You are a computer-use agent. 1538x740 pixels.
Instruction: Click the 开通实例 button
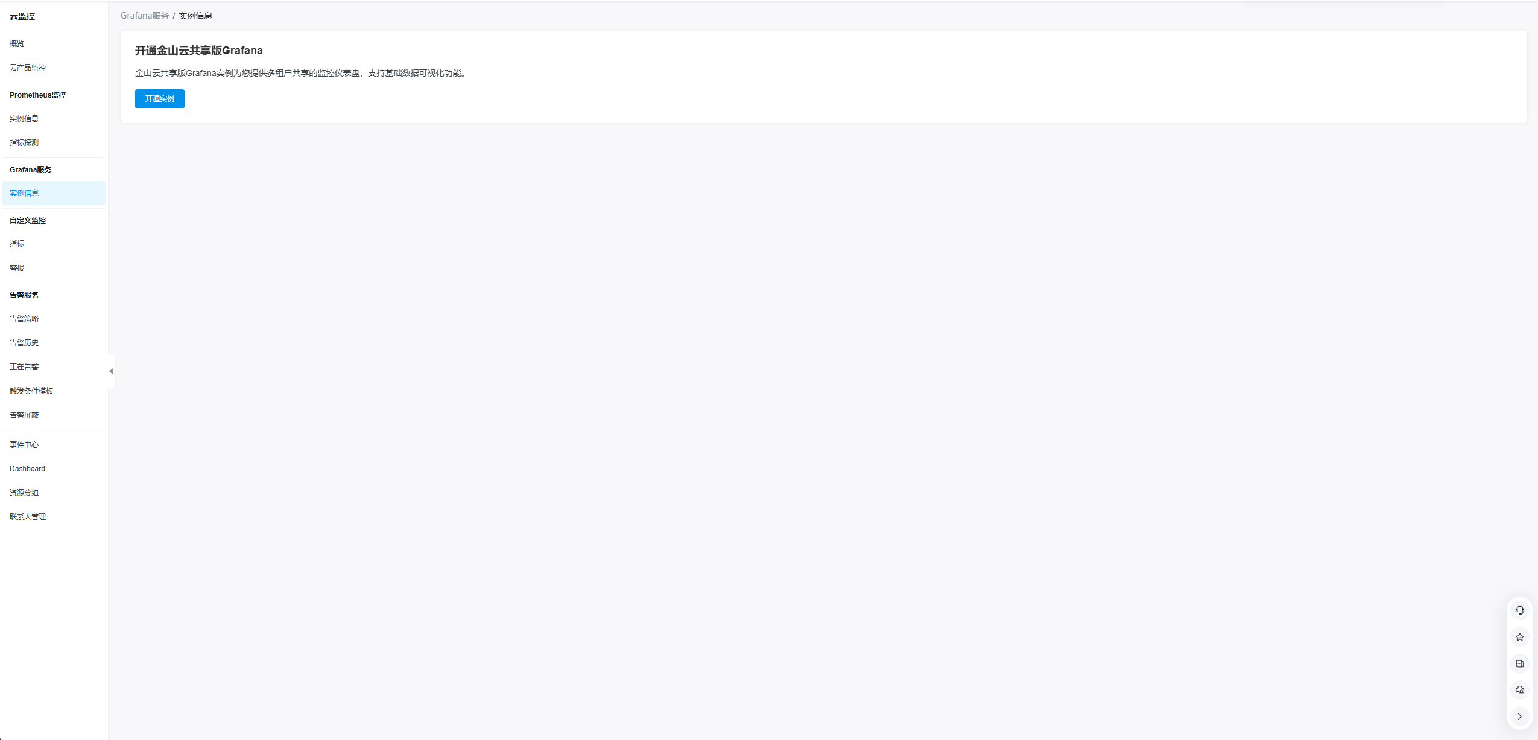159,99
